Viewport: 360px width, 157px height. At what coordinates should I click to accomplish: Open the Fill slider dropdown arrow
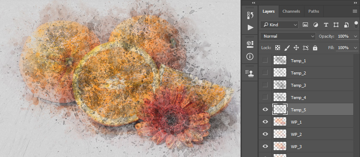tap(356, 48)
